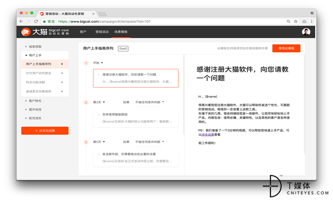This screenshot has height=202, width=333.
Task: Select the 怎样使用智能群组 email card
Action: coord(136,118)
